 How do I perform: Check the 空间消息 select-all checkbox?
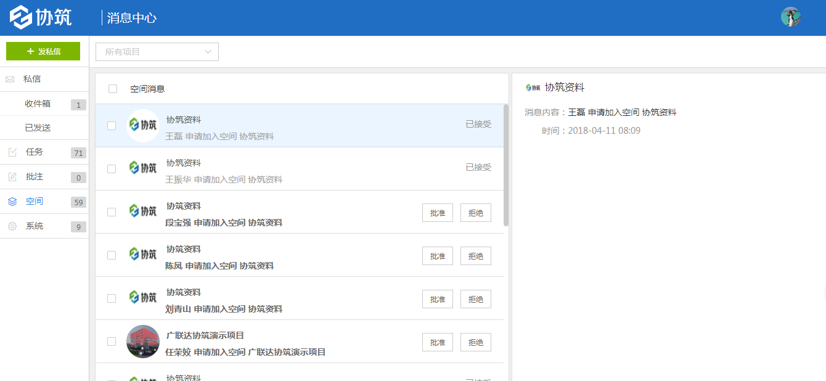click(x=112, y=89)
